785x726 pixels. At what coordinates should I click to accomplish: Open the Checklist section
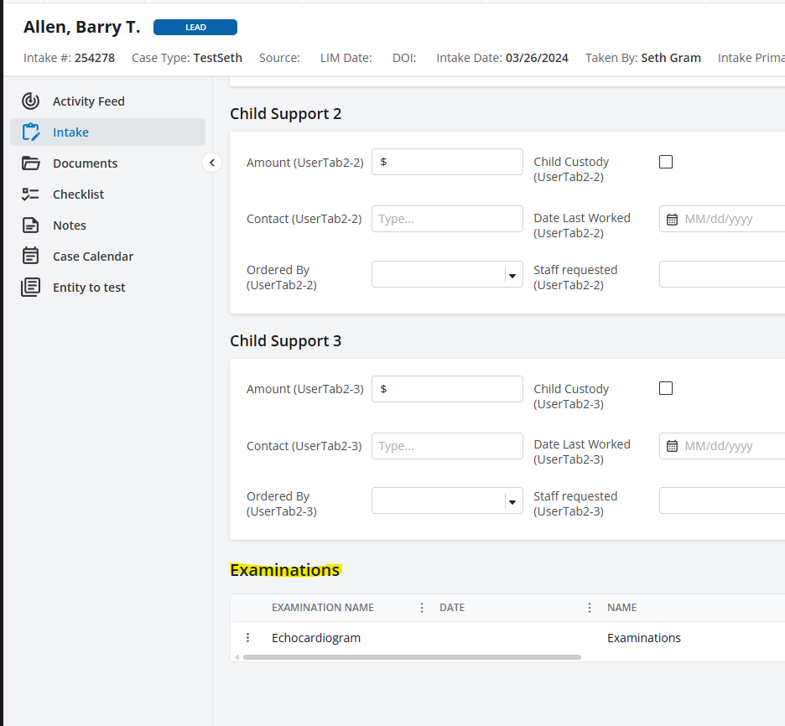79,194
